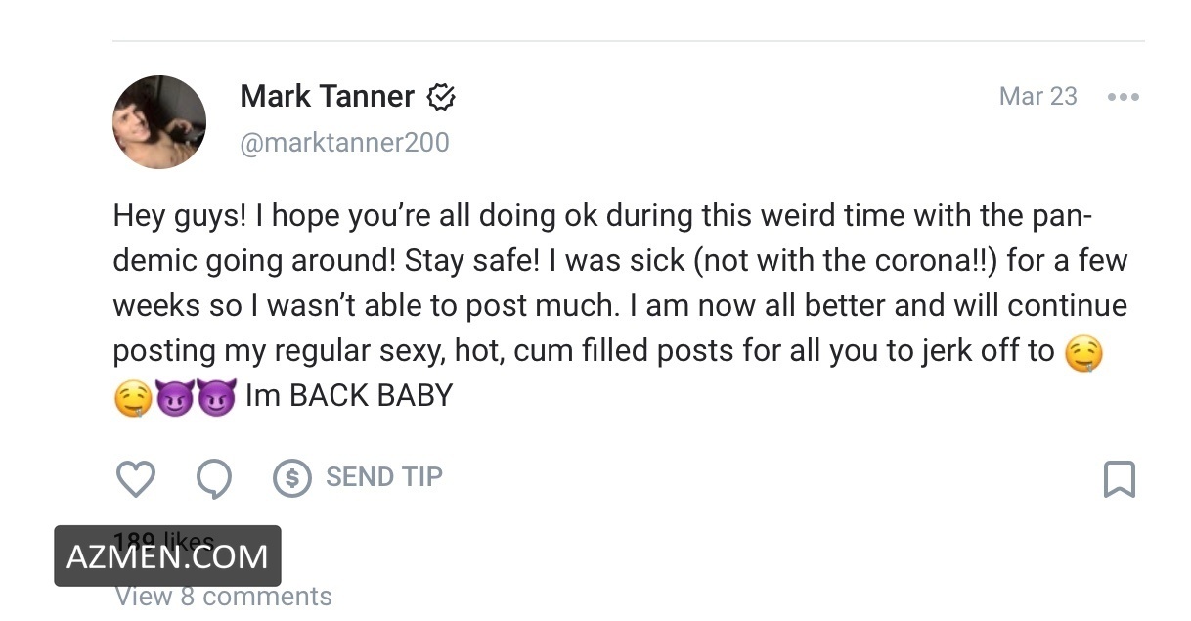Click the drooling emoji ending the fourth line
This screenshot has height=621, width=1191.
[1083, 353]
